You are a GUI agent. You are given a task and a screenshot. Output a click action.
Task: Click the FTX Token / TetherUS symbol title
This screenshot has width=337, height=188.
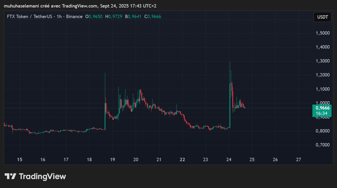pos(30,17)
